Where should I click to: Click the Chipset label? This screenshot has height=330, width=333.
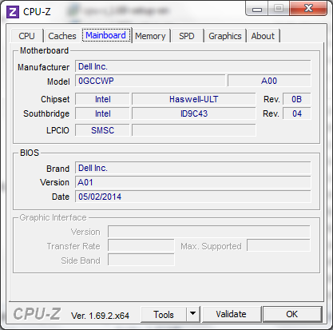[55, 99]
